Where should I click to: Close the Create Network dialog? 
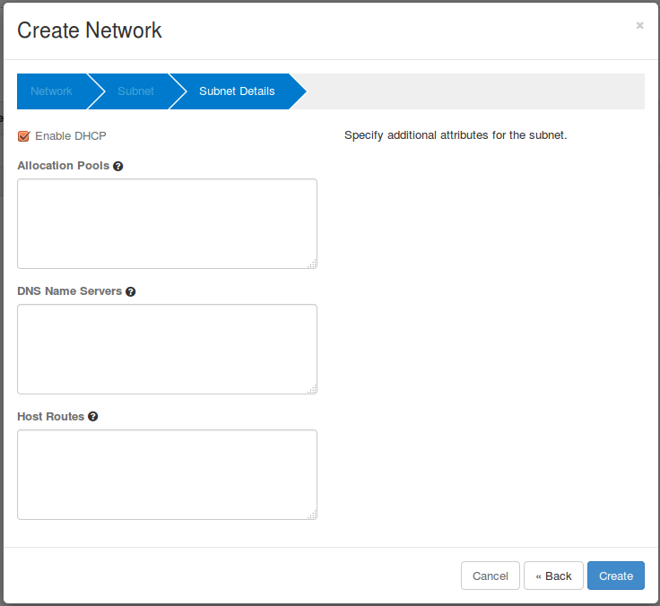tap(639, 26)
